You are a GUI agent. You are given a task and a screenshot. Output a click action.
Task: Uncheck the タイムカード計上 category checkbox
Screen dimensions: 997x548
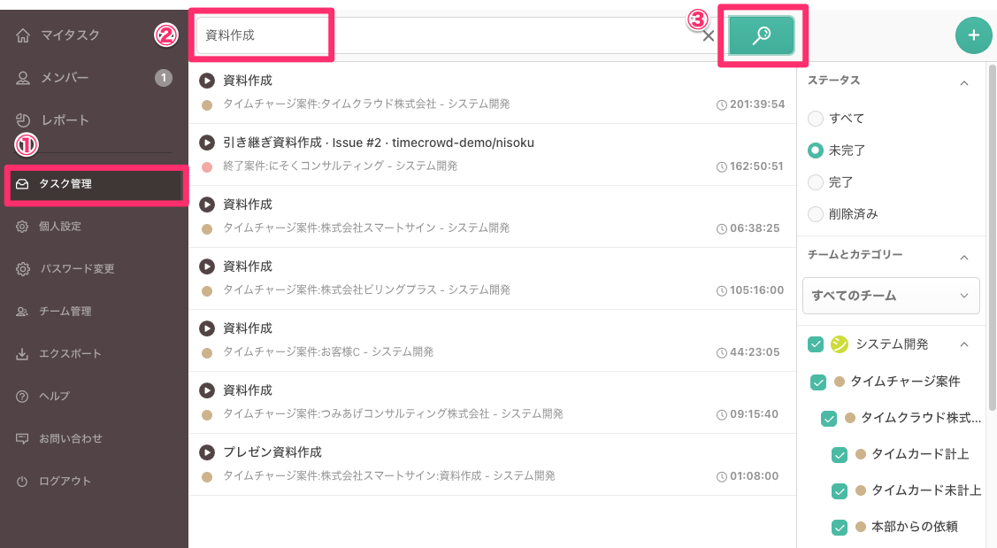(839, 454)
